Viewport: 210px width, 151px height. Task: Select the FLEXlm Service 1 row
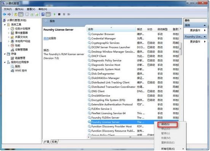133,109
